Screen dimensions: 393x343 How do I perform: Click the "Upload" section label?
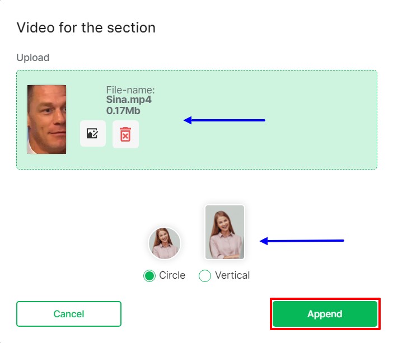[x=33, y=58]
